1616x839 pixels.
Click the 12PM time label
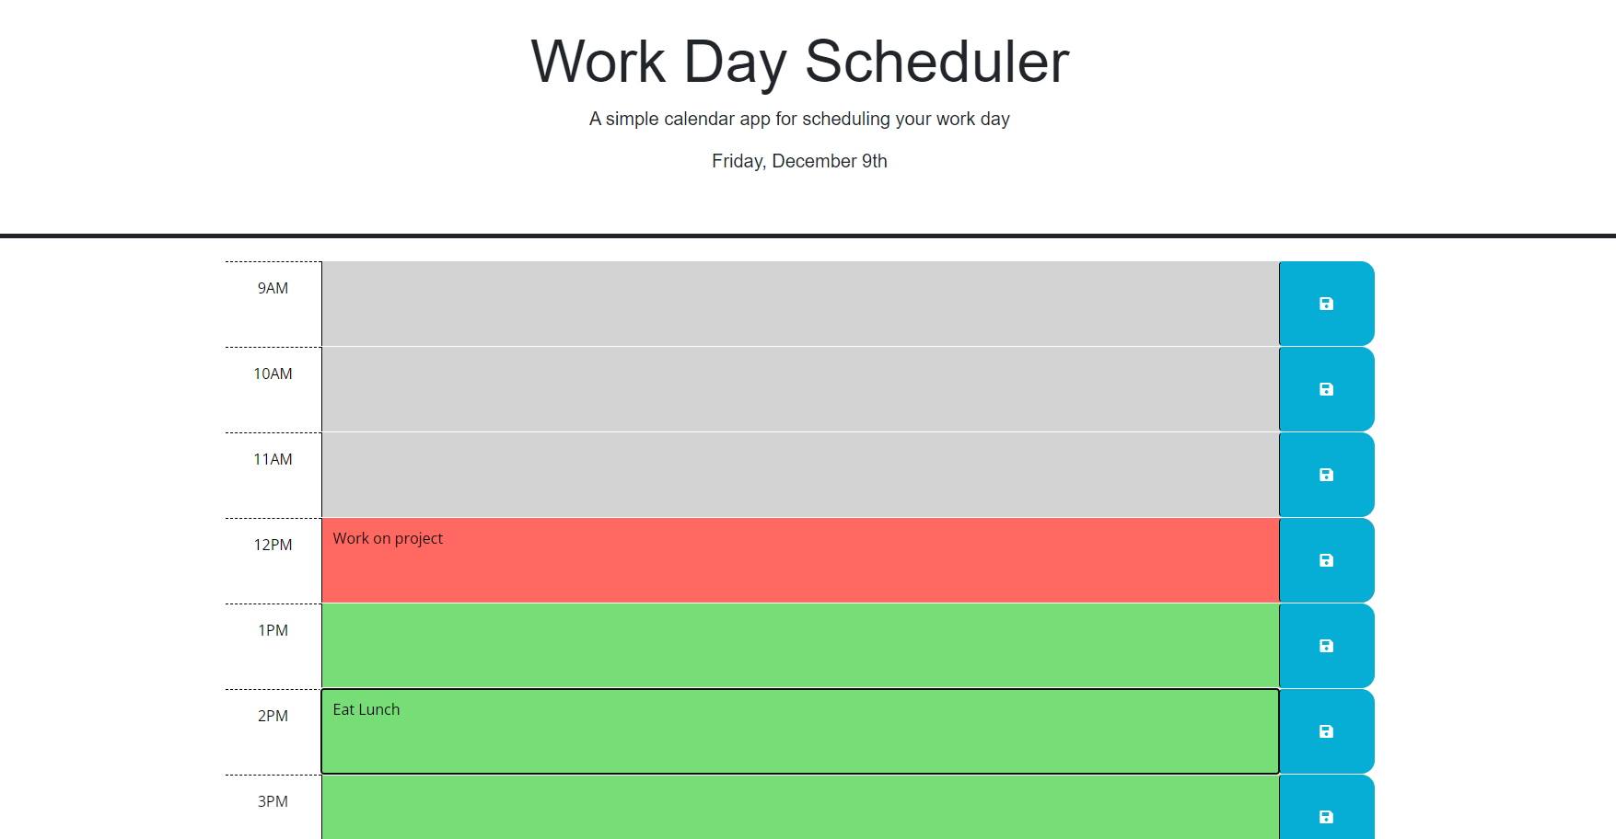(272, 545)
